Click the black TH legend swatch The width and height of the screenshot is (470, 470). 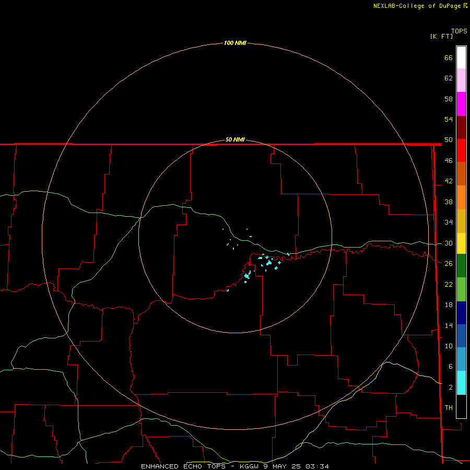(461, 406)
